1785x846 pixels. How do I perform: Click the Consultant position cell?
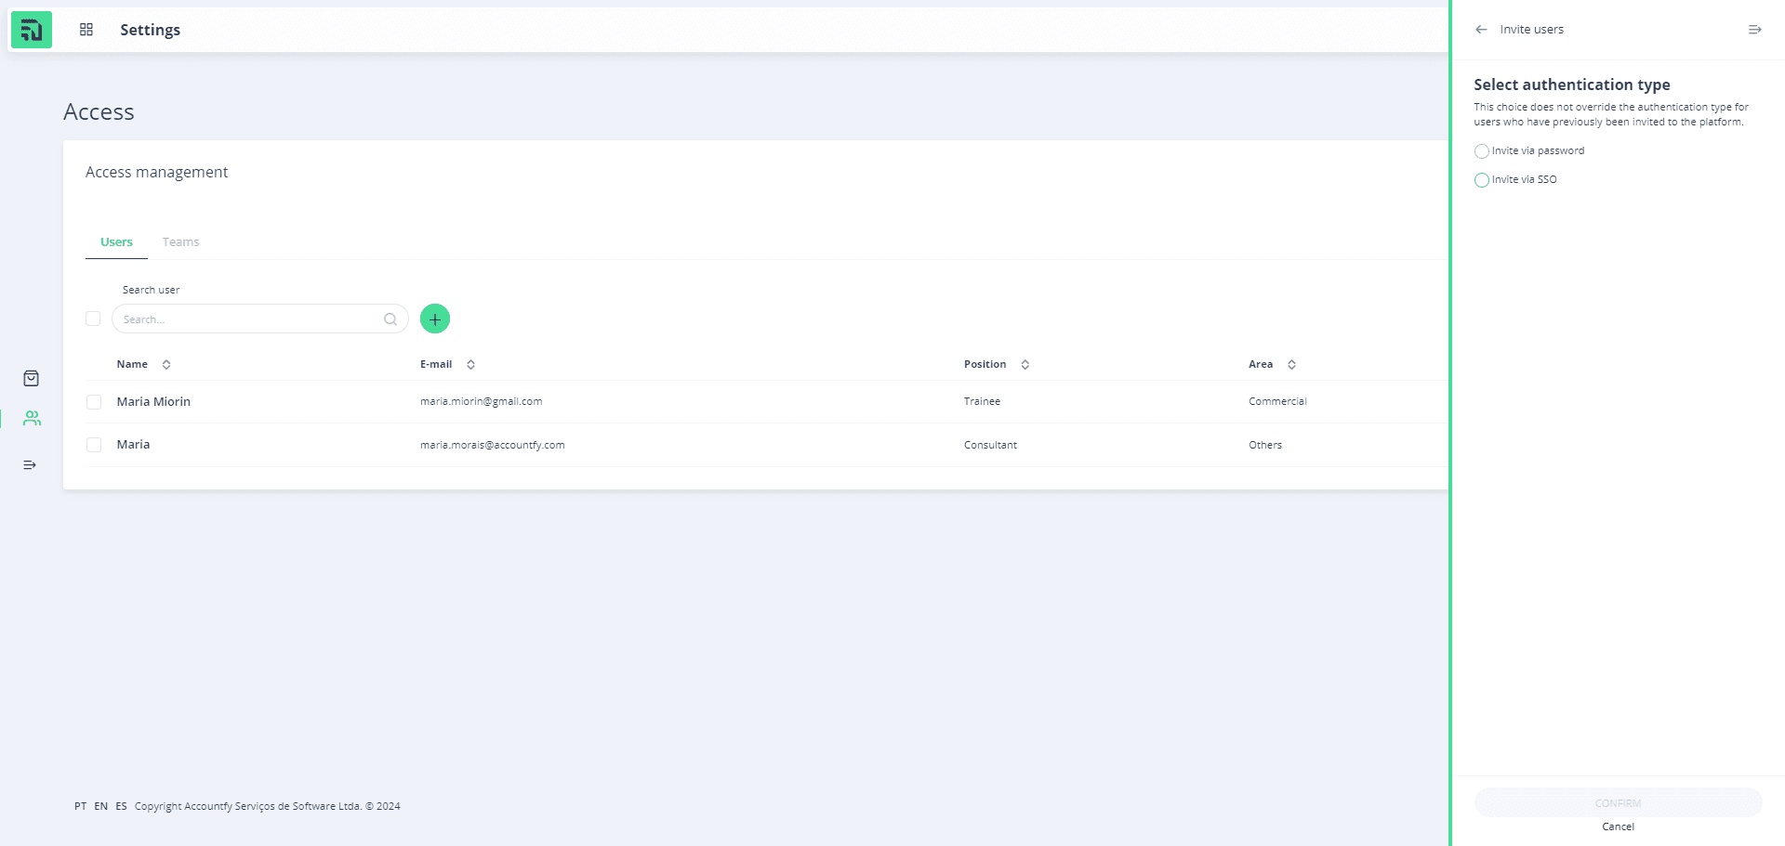tap(990, 445)
